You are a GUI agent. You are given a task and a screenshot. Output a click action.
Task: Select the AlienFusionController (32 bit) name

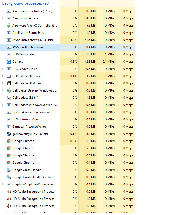tap(32, 11)
